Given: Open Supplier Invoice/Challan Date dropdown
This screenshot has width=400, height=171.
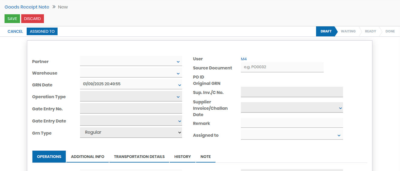Looking at the screenshot, I should point(292,108).
